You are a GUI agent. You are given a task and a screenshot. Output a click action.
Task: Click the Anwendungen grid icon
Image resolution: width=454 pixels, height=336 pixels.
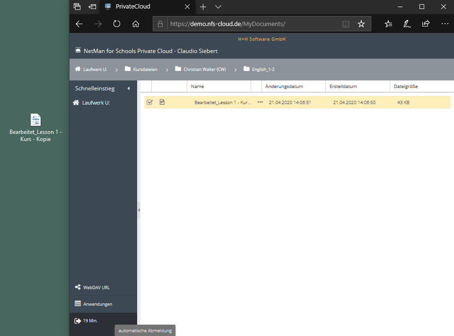click(78, 303)
